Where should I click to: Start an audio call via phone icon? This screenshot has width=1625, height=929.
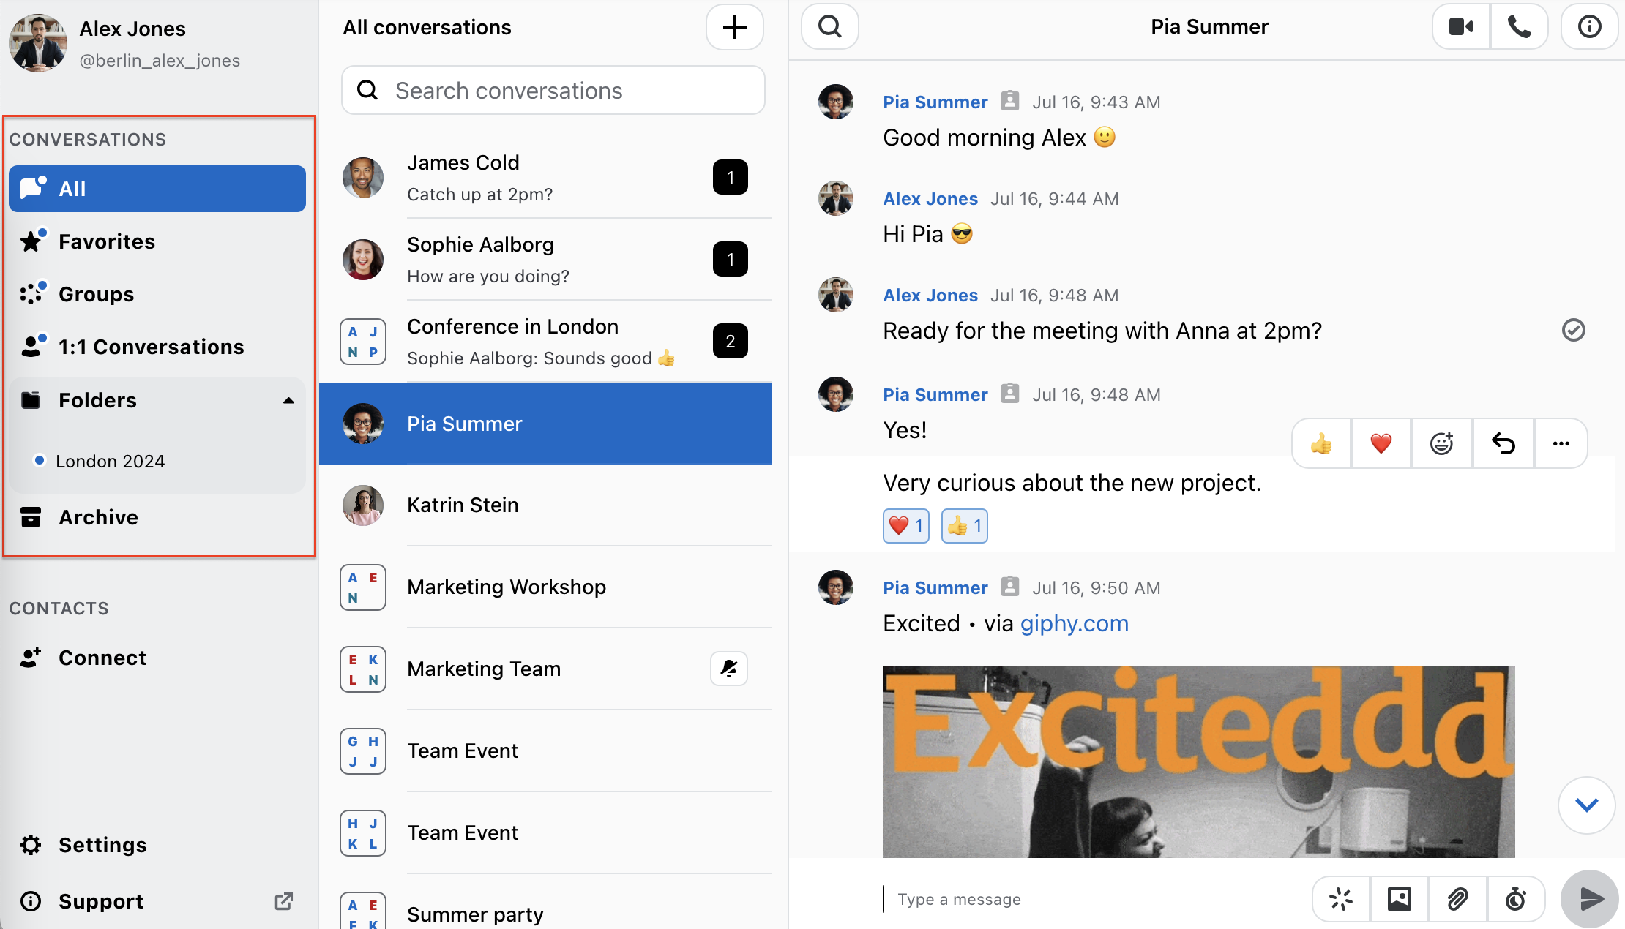(1520, 27)
